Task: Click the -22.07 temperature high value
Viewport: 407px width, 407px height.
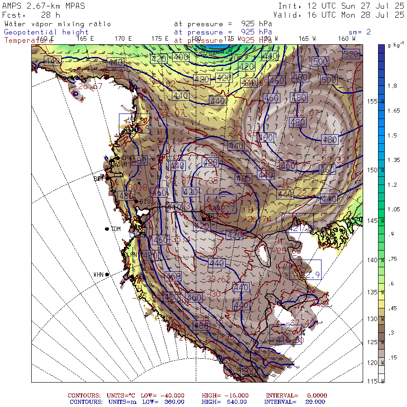Action: click(304, 113)
